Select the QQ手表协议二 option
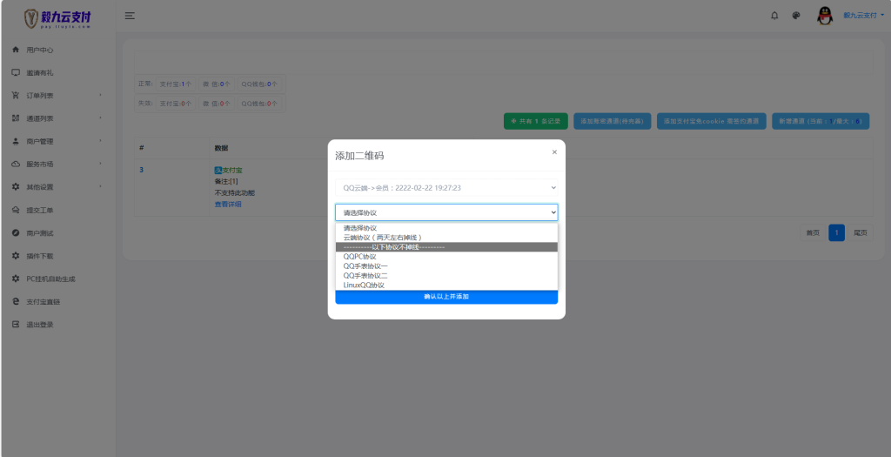Image resolution: width=891 pixels, height=457 pixels. [446, 276]
